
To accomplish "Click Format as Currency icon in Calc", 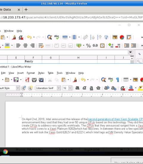I will (x=79, y=45).
